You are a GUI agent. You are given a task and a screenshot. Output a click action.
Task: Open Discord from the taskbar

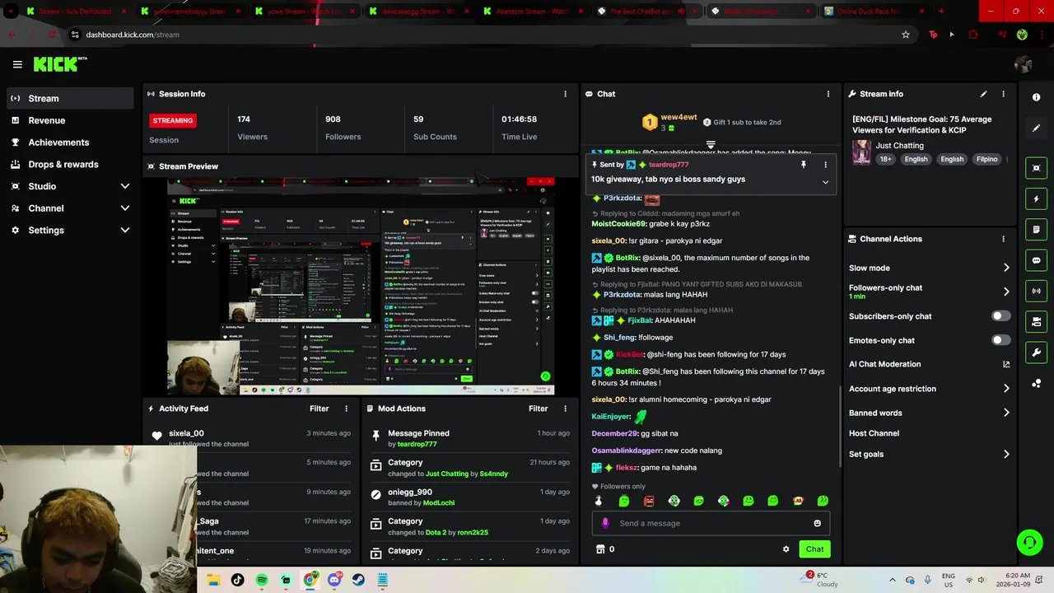coord(334,580)
